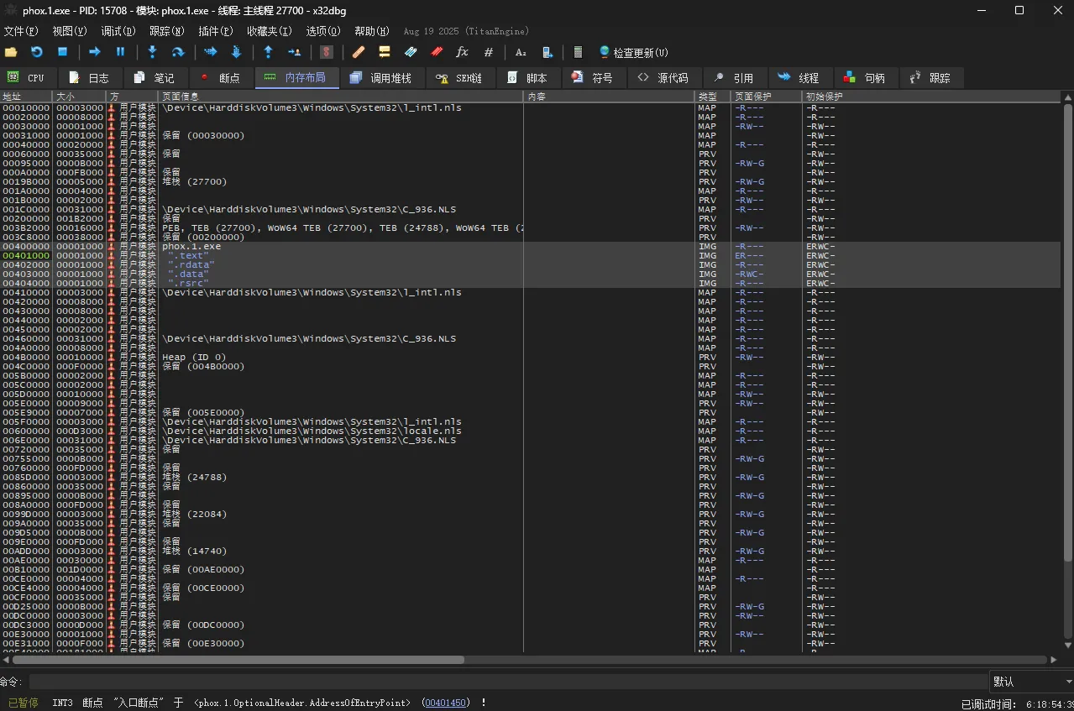Click the 00401450 address link in status bar
Image resolution: width=1074 pixels, height=711 pixels.
click(446, 703)
